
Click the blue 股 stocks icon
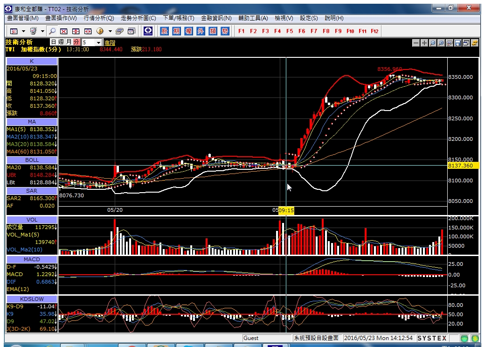click(164, 31)
